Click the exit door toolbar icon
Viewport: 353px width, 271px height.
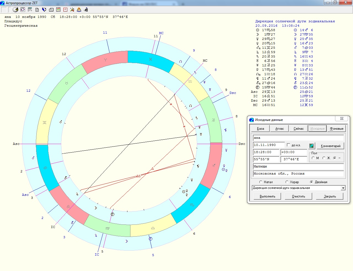86,10
